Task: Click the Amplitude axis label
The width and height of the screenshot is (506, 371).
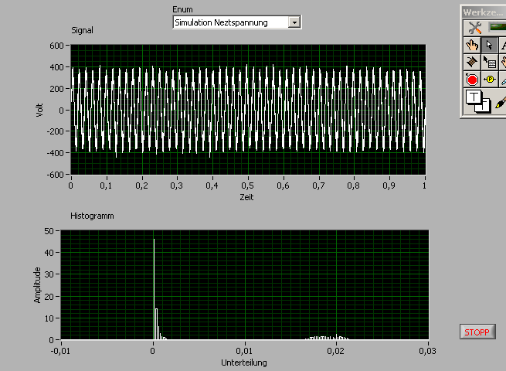Action: [37, 284]
